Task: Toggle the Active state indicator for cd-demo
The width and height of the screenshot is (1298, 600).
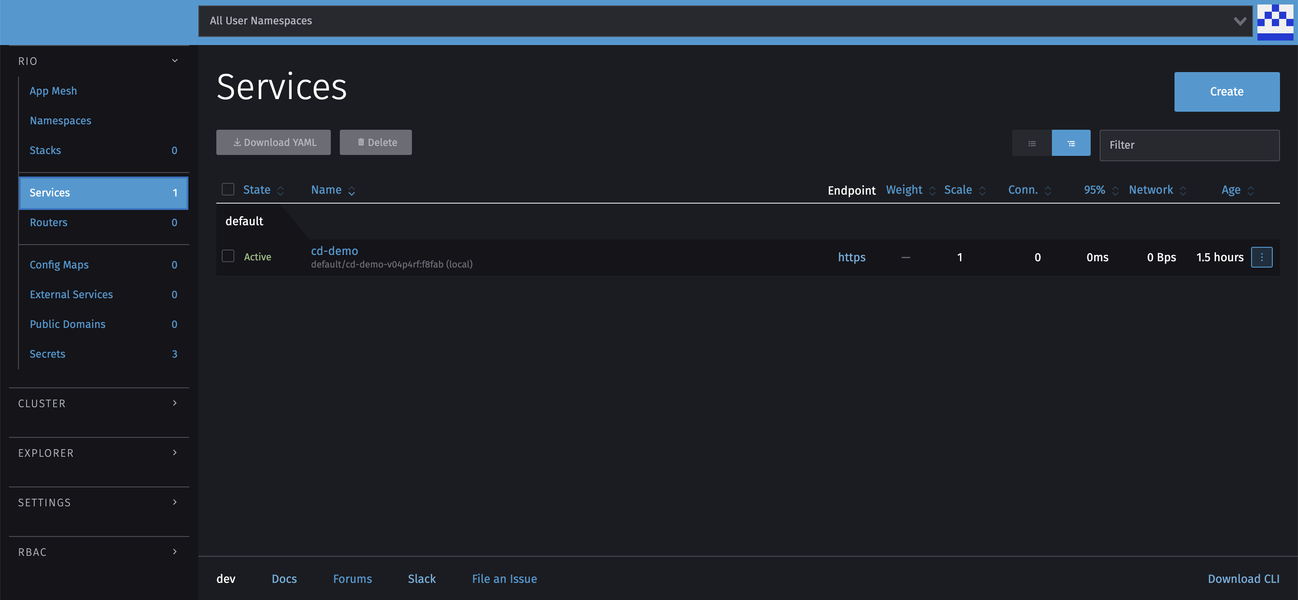Action: [x=257, y=257]
